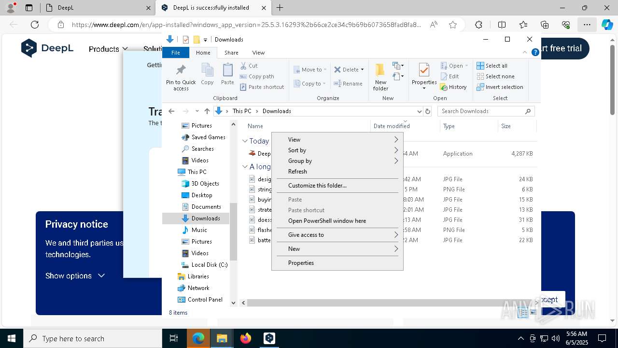Open Edge Settings and more menu
This screenshot has width=618, height=348.
click(x=587, y=25)
